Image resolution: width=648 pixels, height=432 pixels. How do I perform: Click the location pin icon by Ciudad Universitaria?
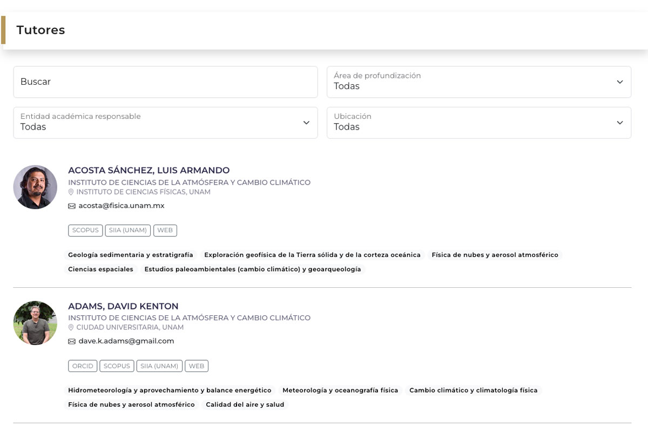click(71, 328)
